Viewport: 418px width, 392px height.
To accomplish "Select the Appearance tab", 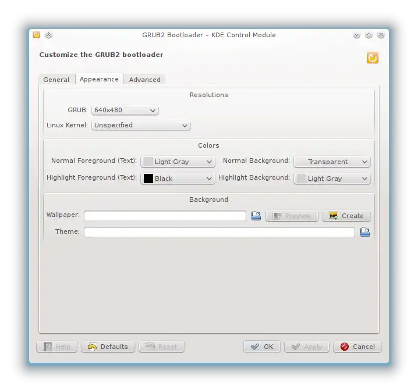I will (99, 79).
